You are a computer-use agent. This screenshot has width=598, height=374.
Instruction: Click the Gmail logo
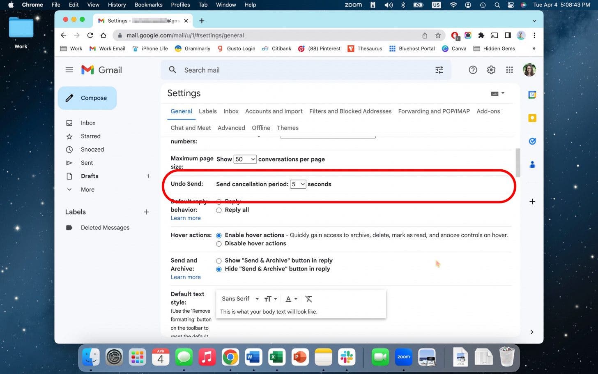pos(101,70)
